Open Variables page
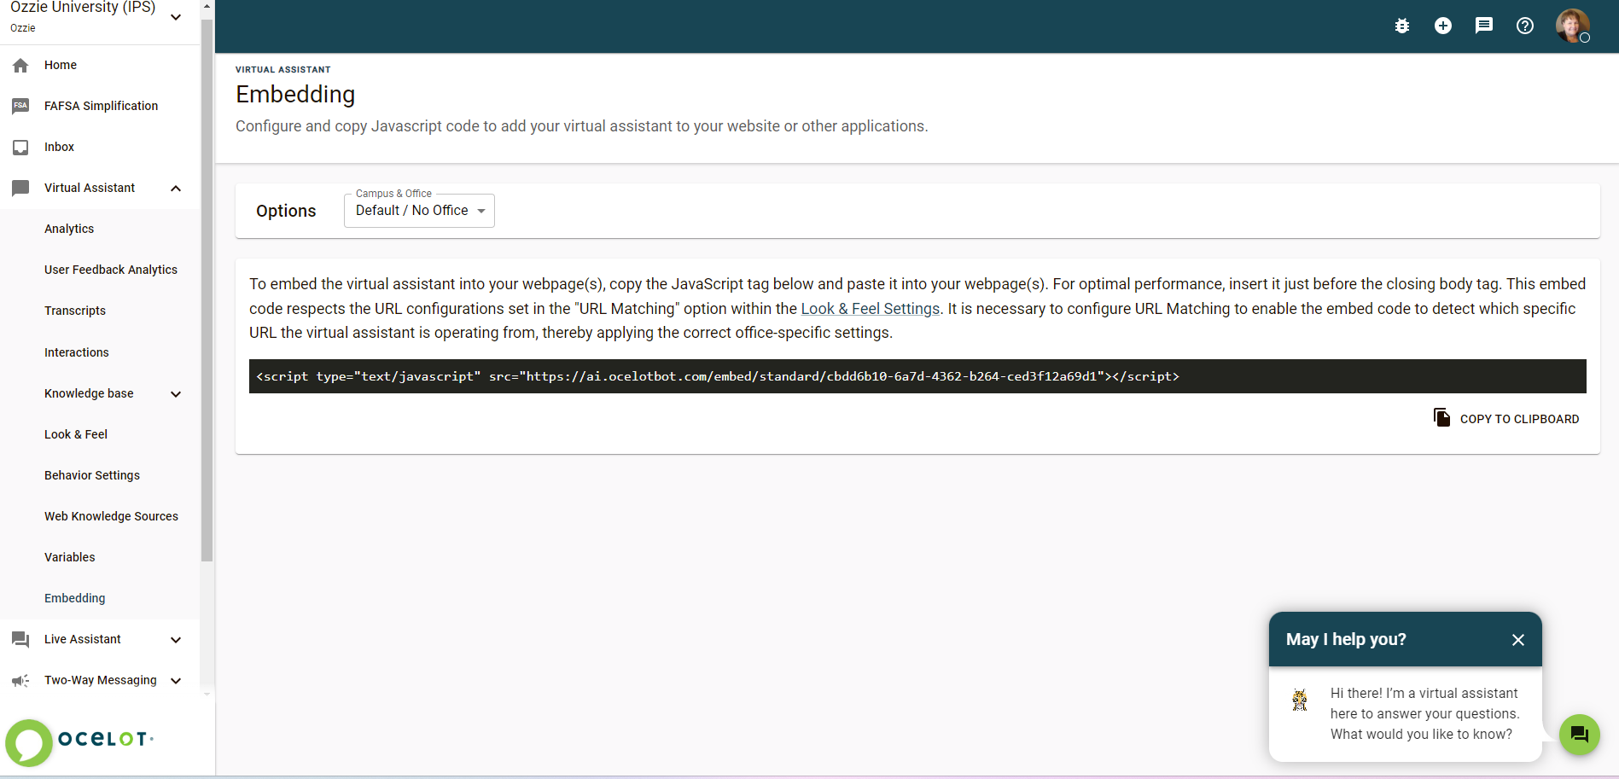This screenshot has height=779, width=1619. (x=70, y=557)
